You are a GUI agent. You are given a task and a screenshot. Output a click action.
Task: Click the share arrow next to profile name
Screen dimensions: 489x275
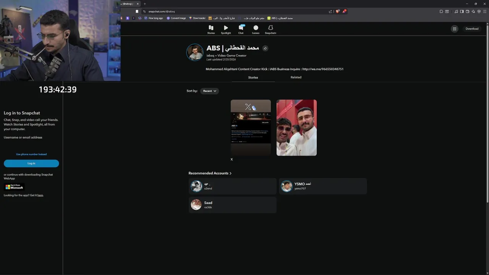click(265, 48)
